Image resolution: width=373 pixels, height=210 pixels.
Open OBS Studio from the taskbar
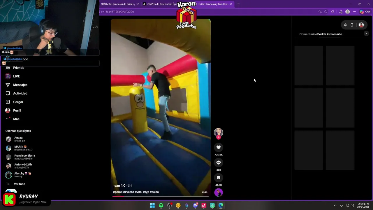click(x=170, y=205)
